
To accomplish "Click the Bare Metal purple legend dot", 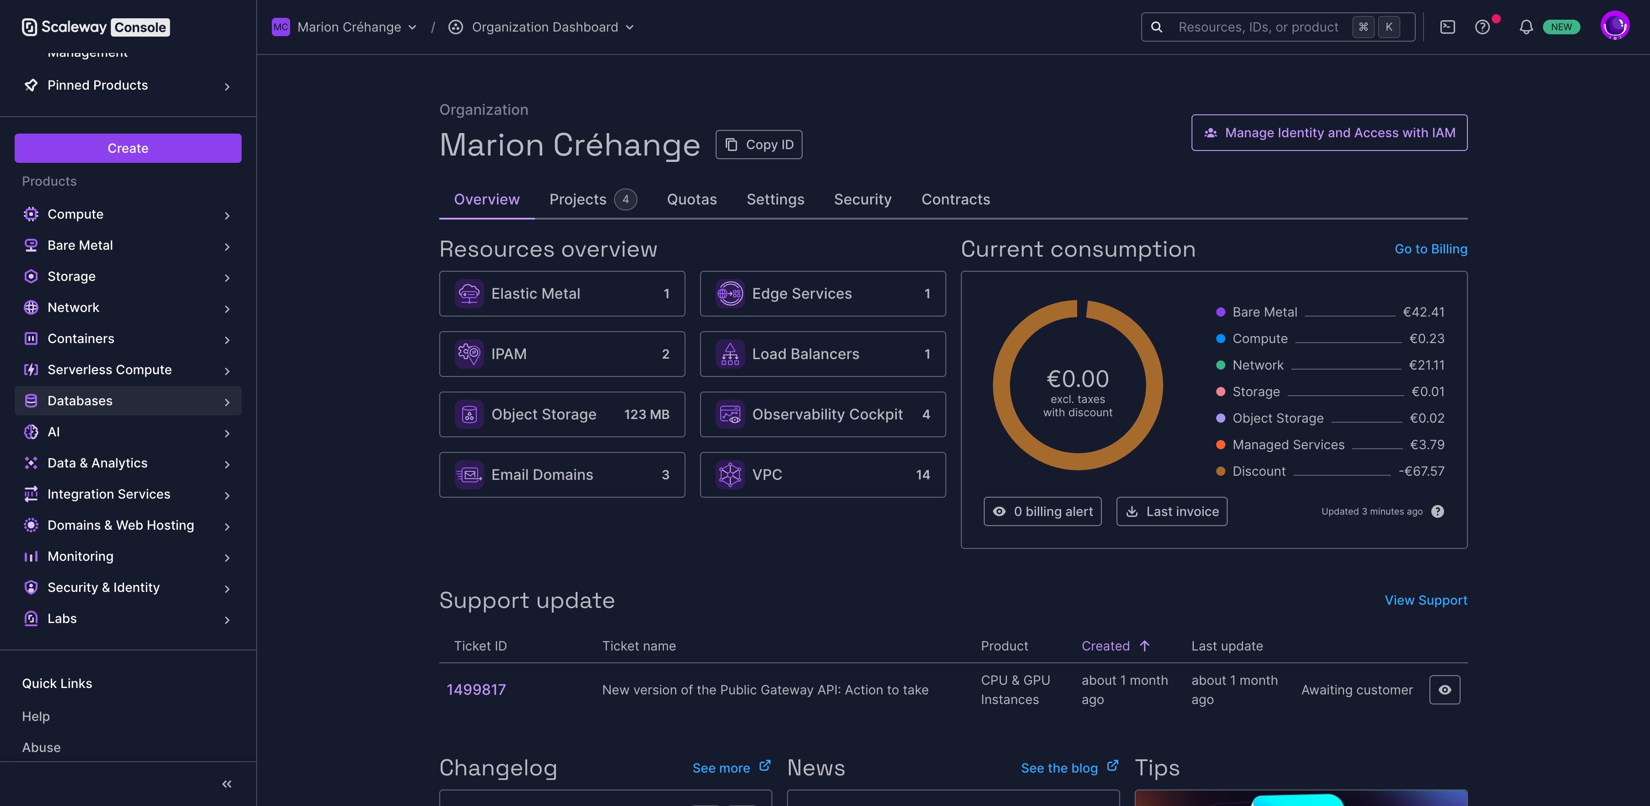I will coord(1220,312).
